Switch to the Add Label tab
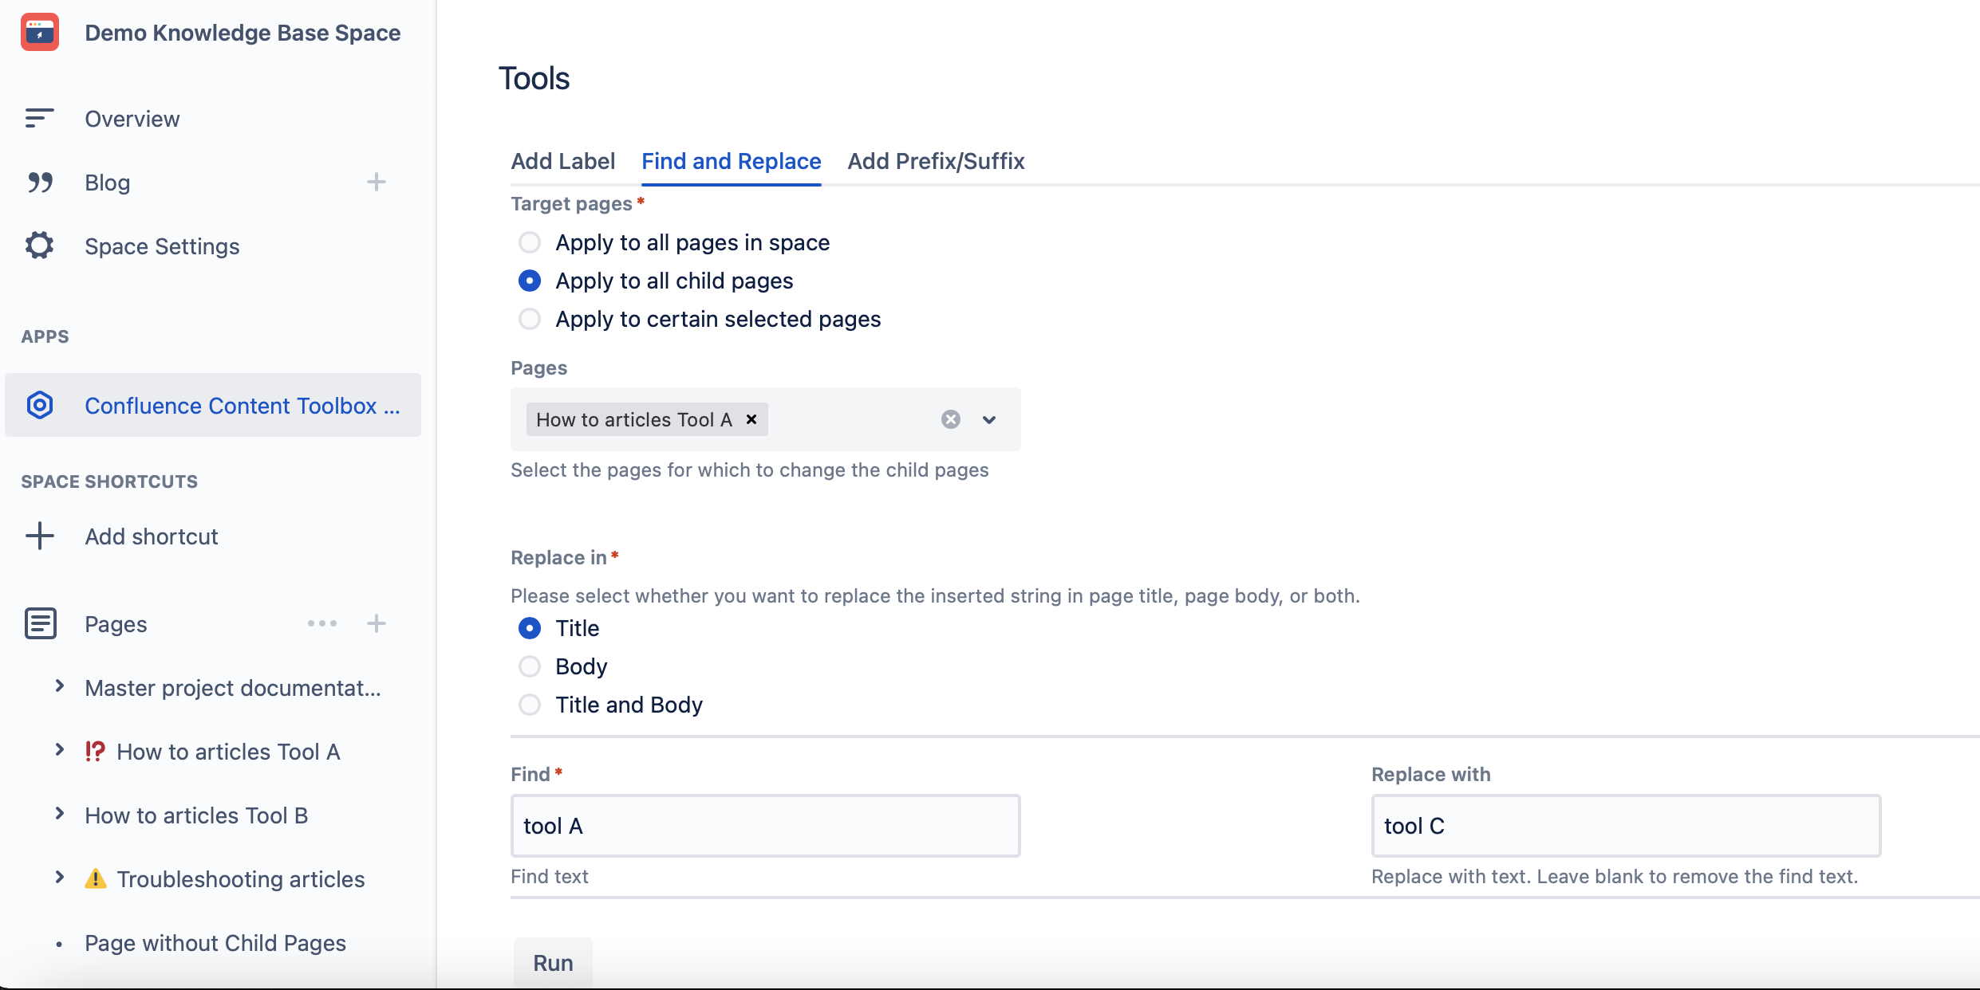The width and height of the screenshot is (1980, 990). pos(563,161)
